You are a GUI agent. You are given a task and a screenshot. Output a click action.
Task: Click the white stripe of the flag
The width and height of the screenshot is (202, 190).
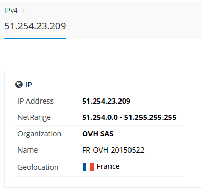[x=88, y=167]
